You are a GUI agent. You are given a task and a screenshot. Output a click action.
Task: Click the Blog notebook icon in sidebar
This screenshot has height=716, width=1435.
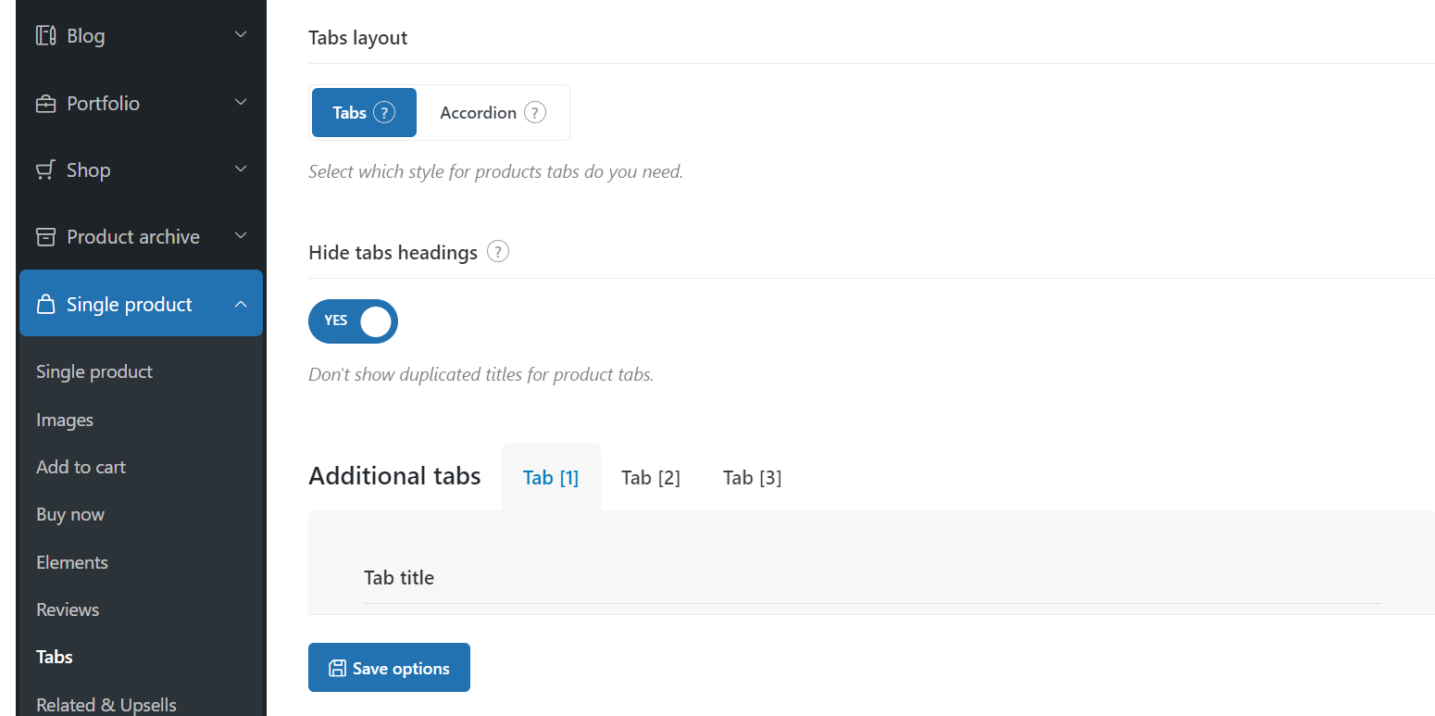[x=45, y=36]
